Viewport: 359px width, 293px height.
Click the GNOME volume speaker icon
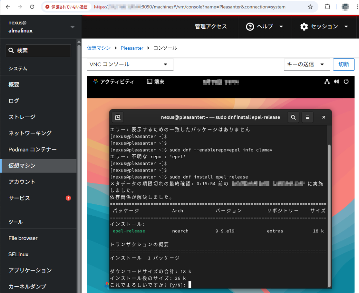[x=337, y=82]
